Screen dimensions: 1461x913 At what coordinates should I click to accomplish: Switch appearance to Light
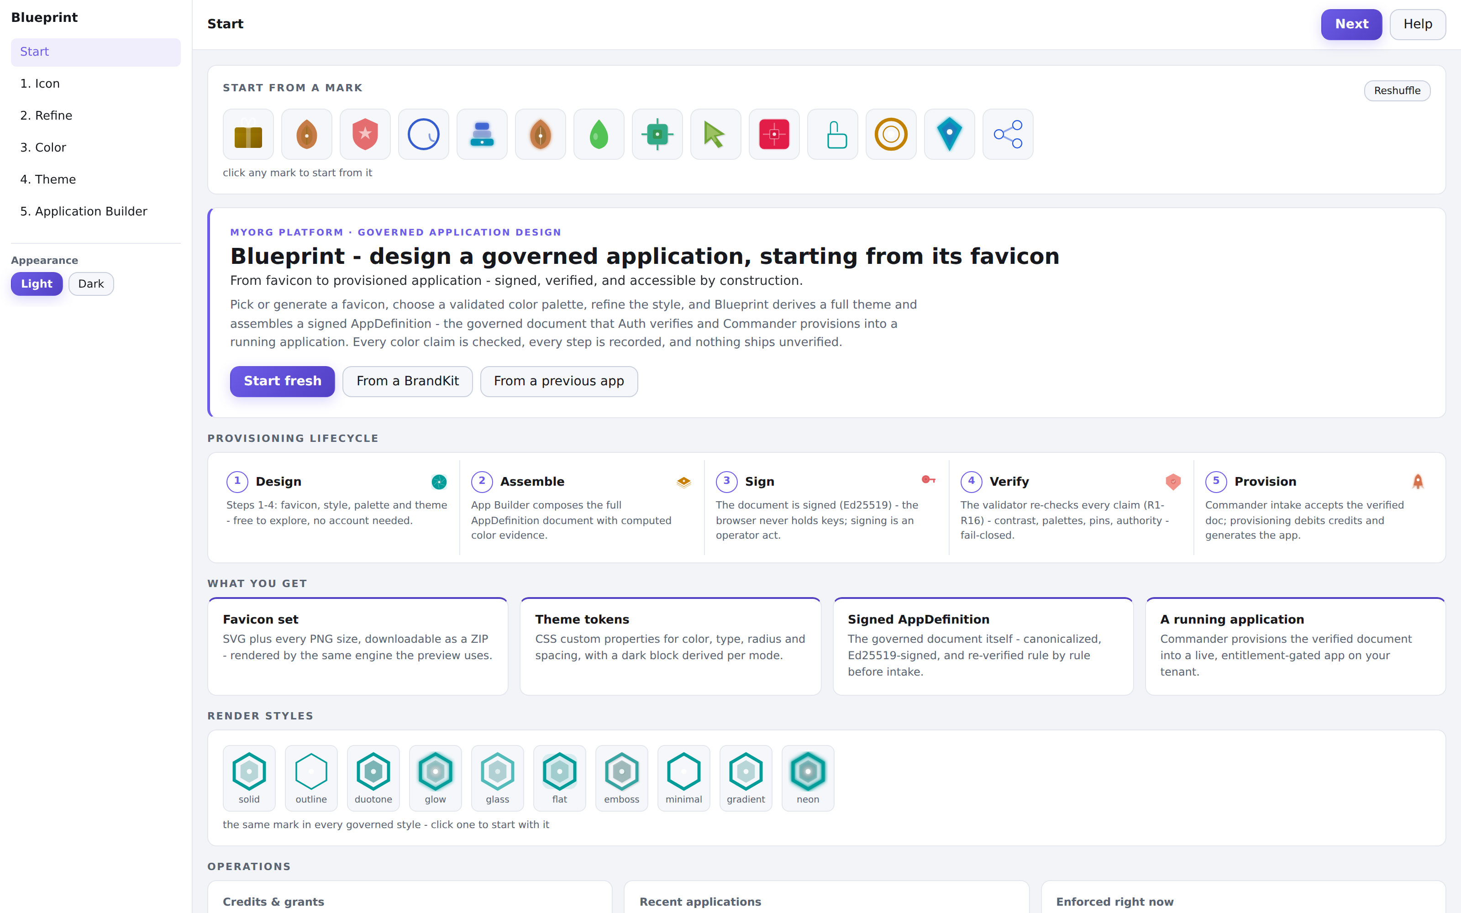[x=37, y=284]
